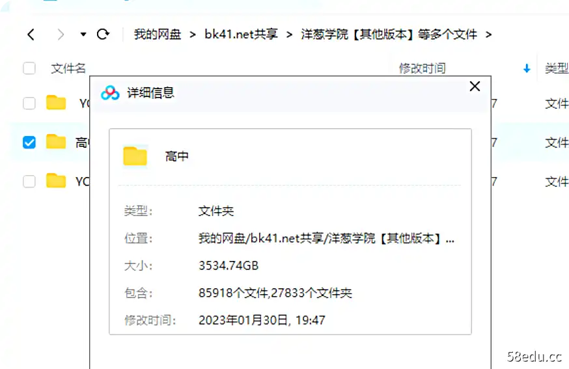
Task: Open the navigation history dropdown arrow
Action: coord(83,34)
